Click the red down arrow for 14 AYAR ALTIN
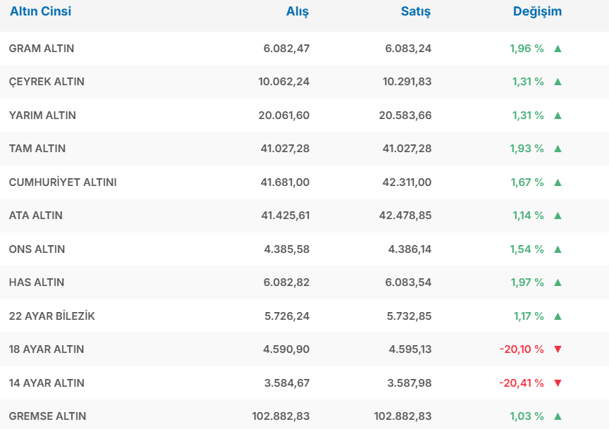 click(x=558, y=383)
